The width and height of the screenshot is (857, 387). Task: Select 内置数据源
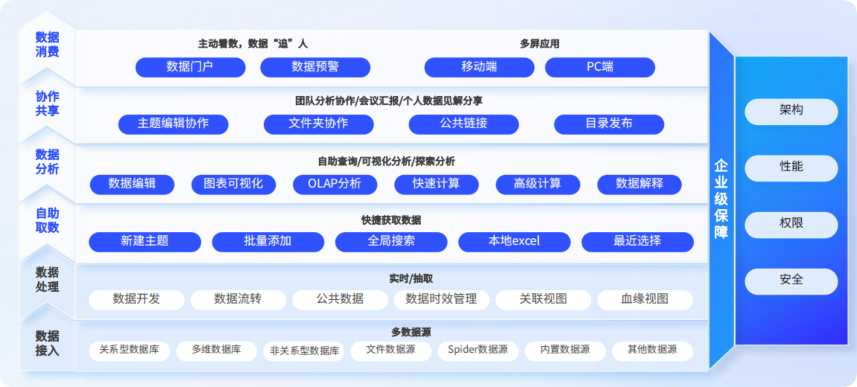[x=565, y=351]
